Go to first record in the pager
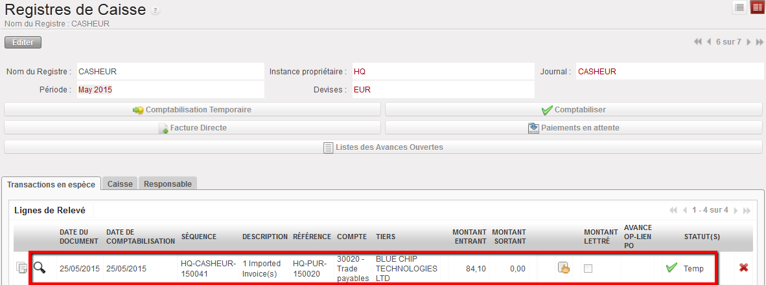The image size is (766, 285). pyautogui.click(x=697, y=42)
